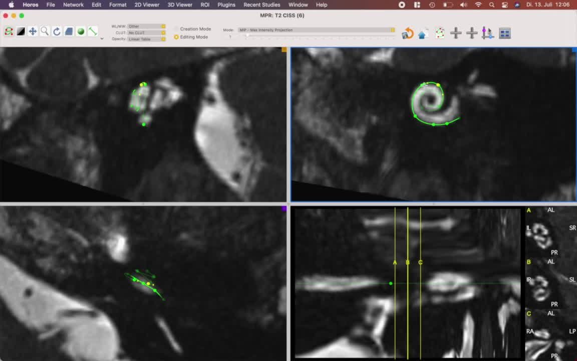Open the Format menu

(x=118, y=5)
